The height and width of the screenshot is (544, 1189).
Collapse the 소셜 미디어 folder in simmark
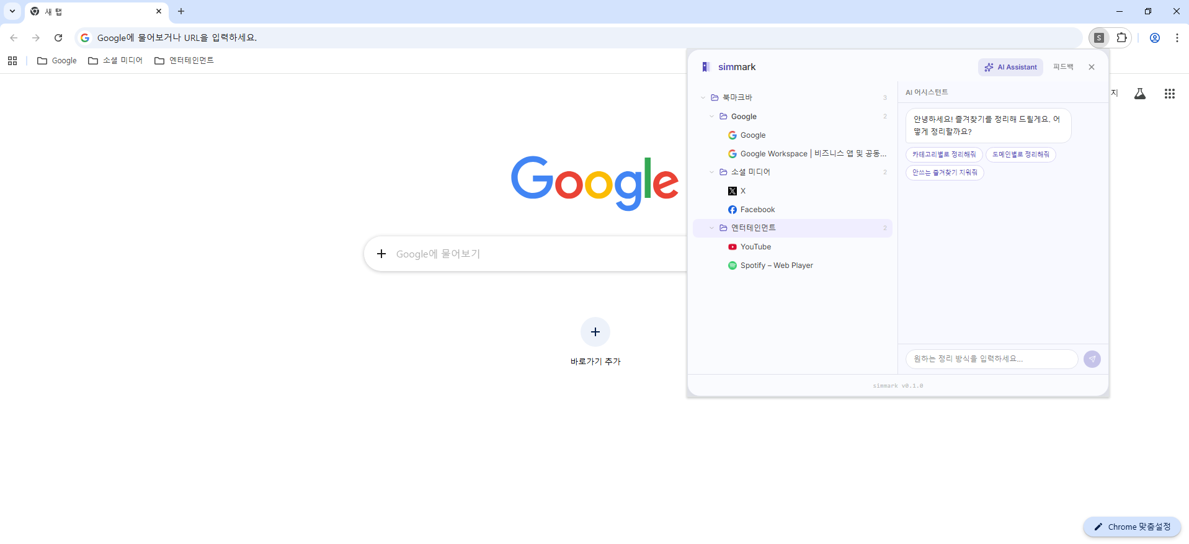click(711, 172)
